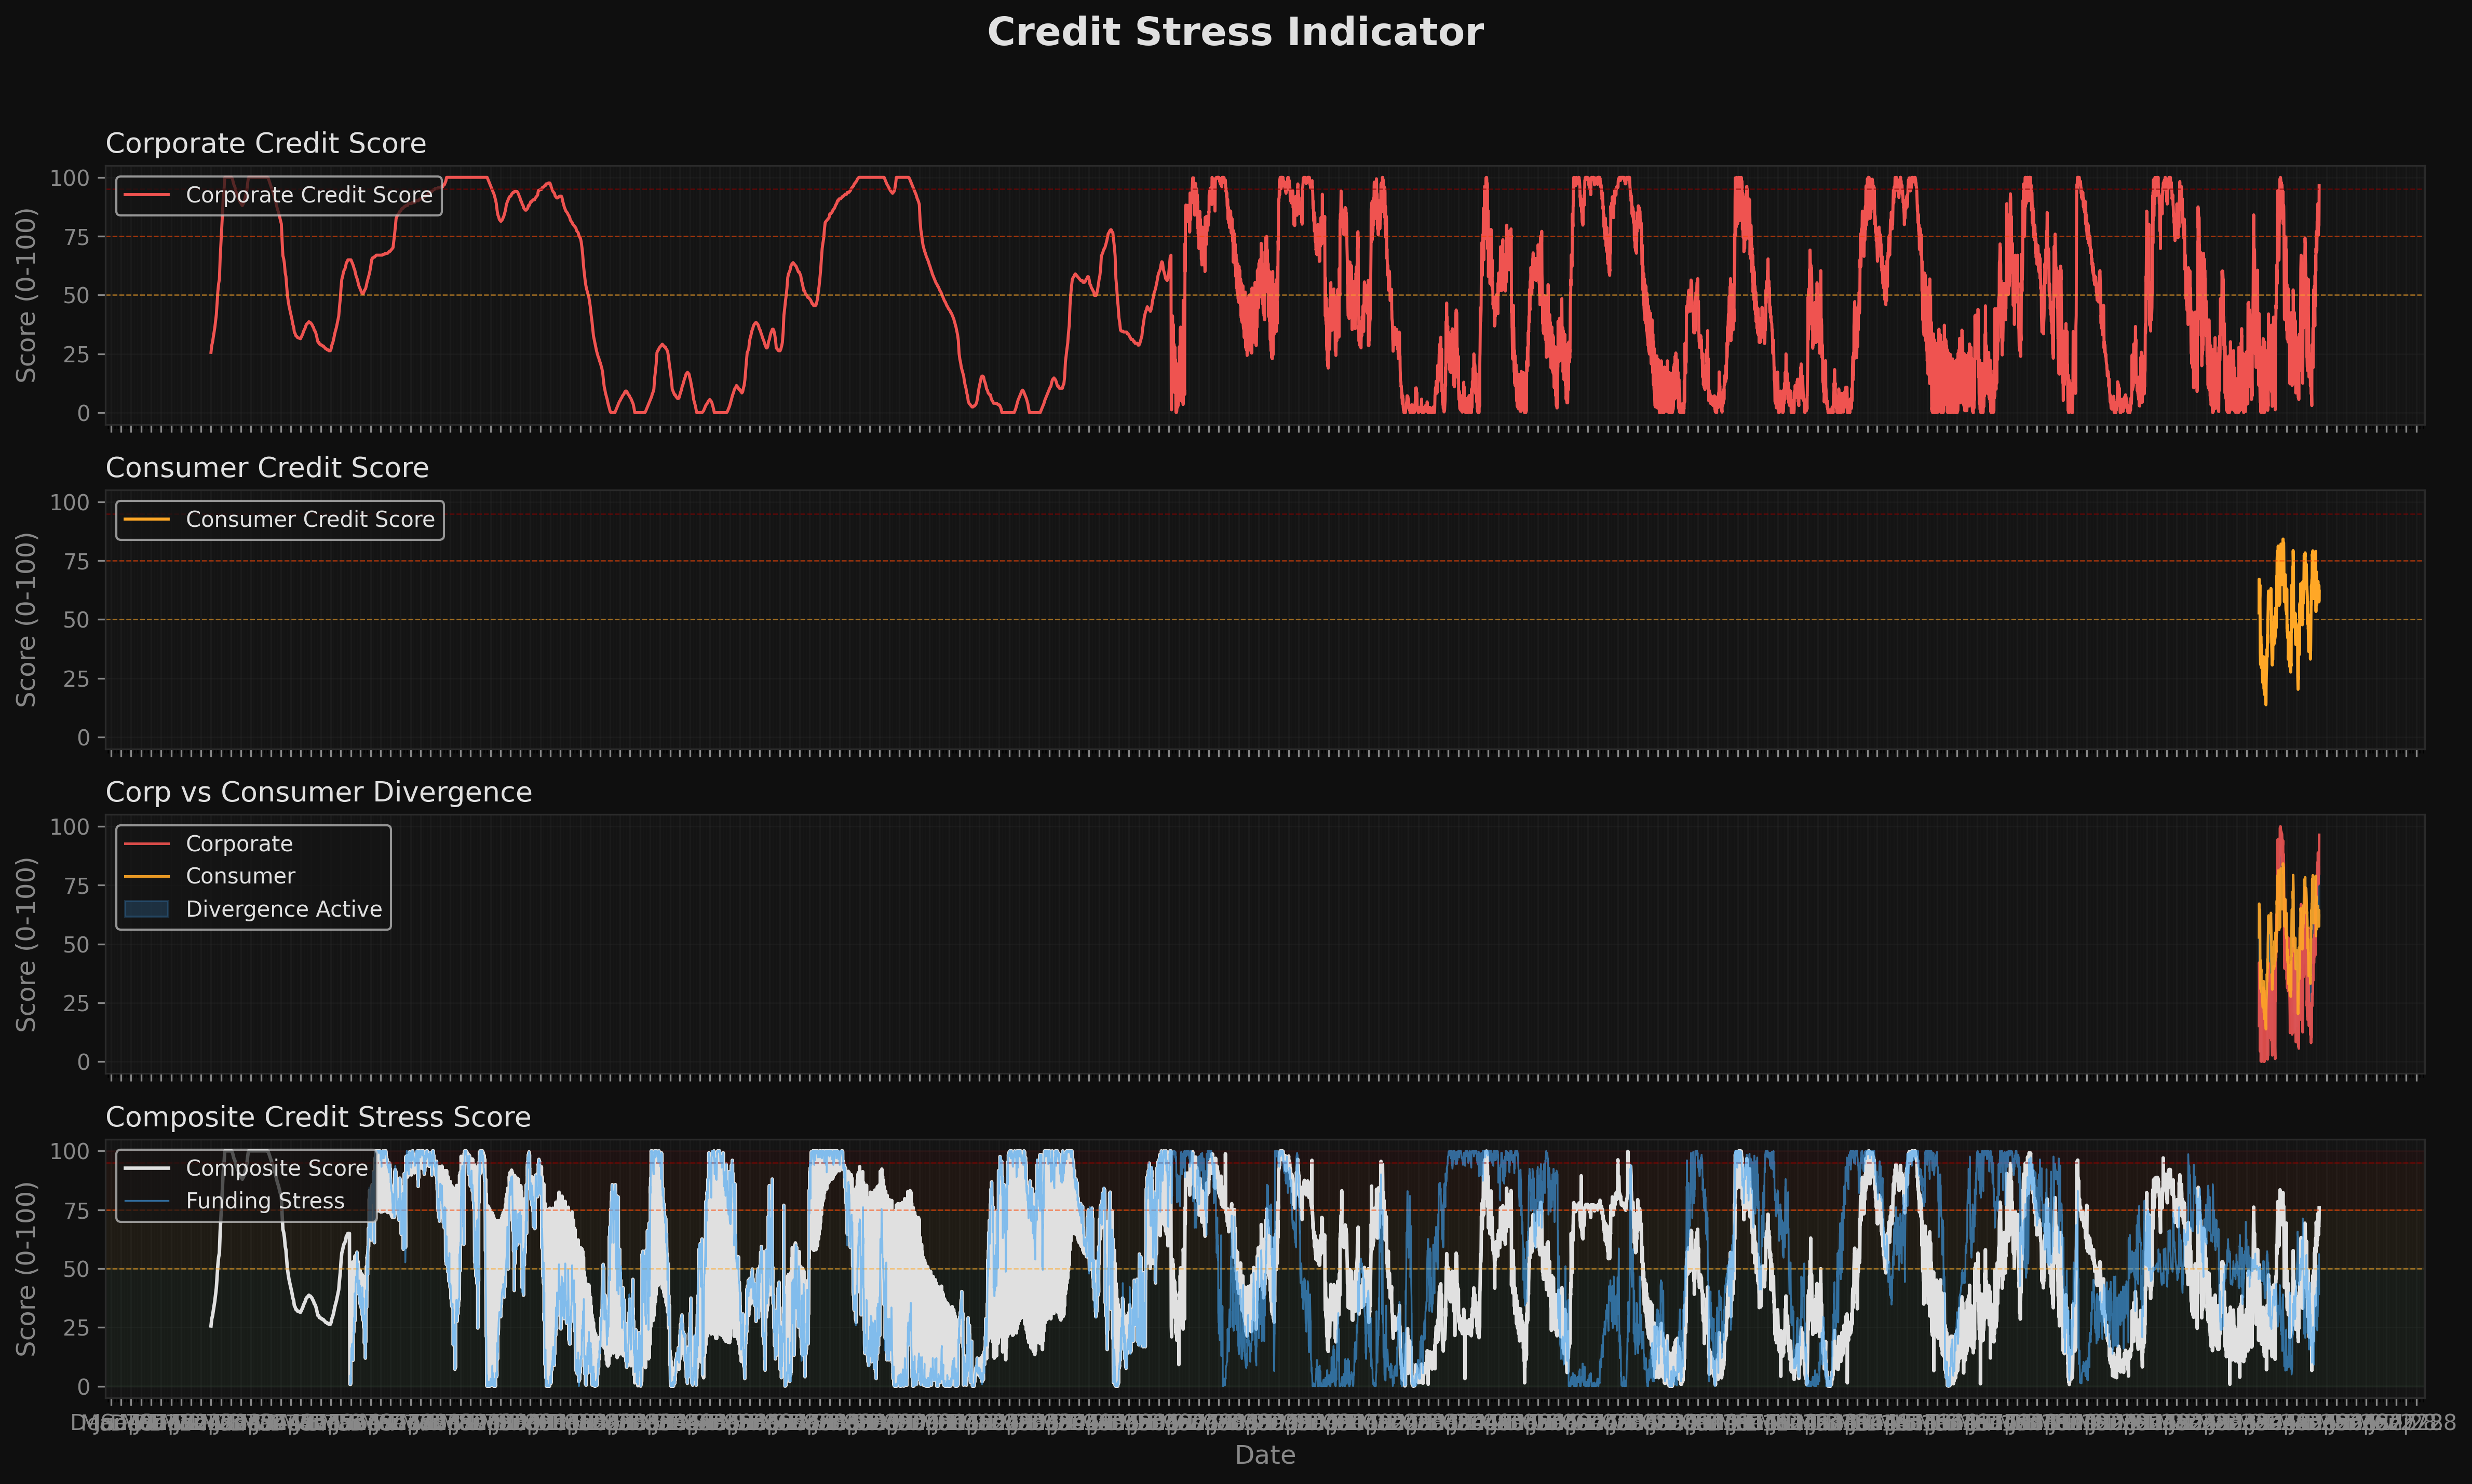Image resolution: width=2472 pixels, height=1484 pixels.
Task: Click the Date axis label
Action: [x=1265, y=1455]
